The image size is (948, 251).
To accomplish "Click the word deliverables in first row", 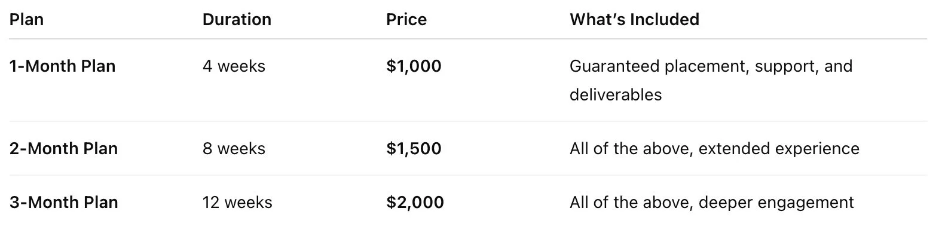I will point(616,94).
